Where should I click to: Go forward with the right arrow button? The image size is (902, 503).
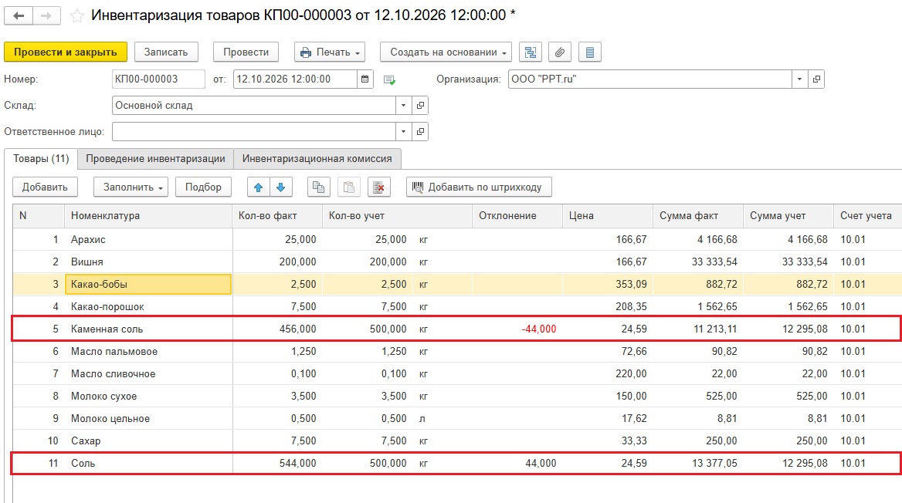coord(46,15)
